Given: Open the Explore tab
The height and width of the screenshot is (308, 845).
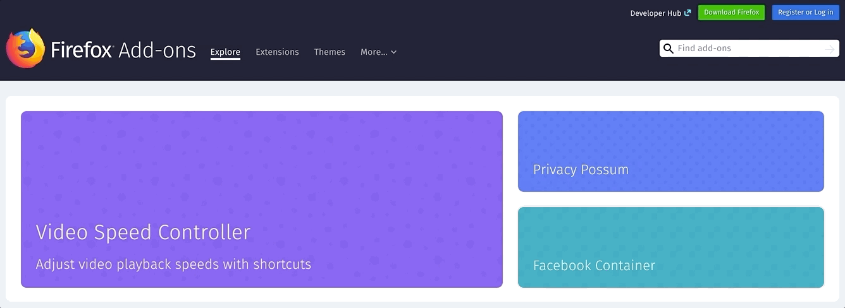Looking at the screenshot, I should [225, 52].
